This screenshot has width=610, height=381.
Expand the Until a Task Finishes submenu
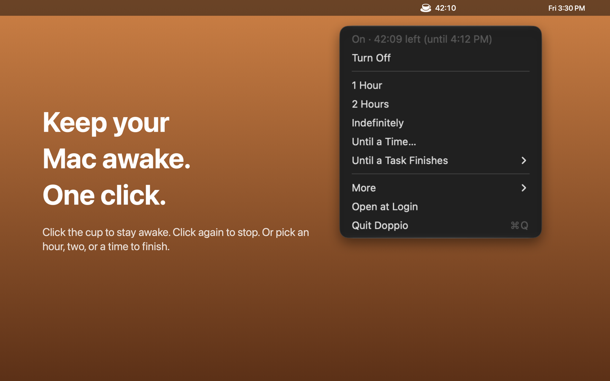click(x=441, y=160)
